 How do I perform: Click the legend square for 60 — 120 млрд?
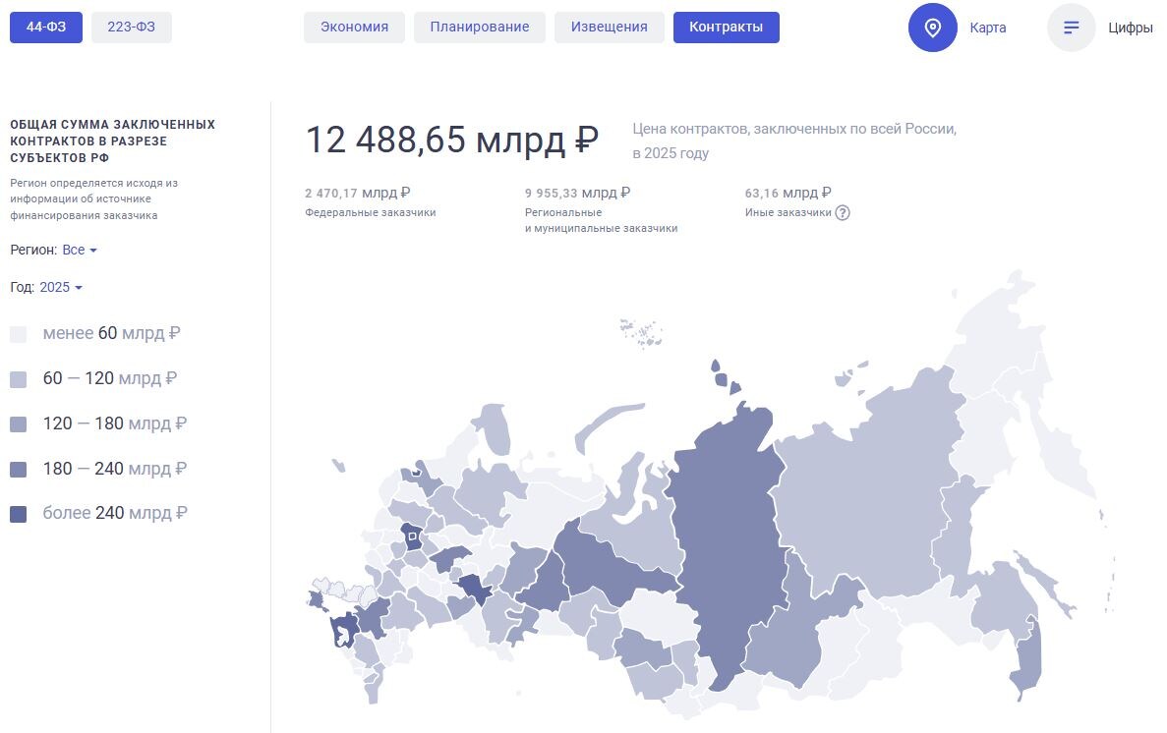[x=20, y=378]
